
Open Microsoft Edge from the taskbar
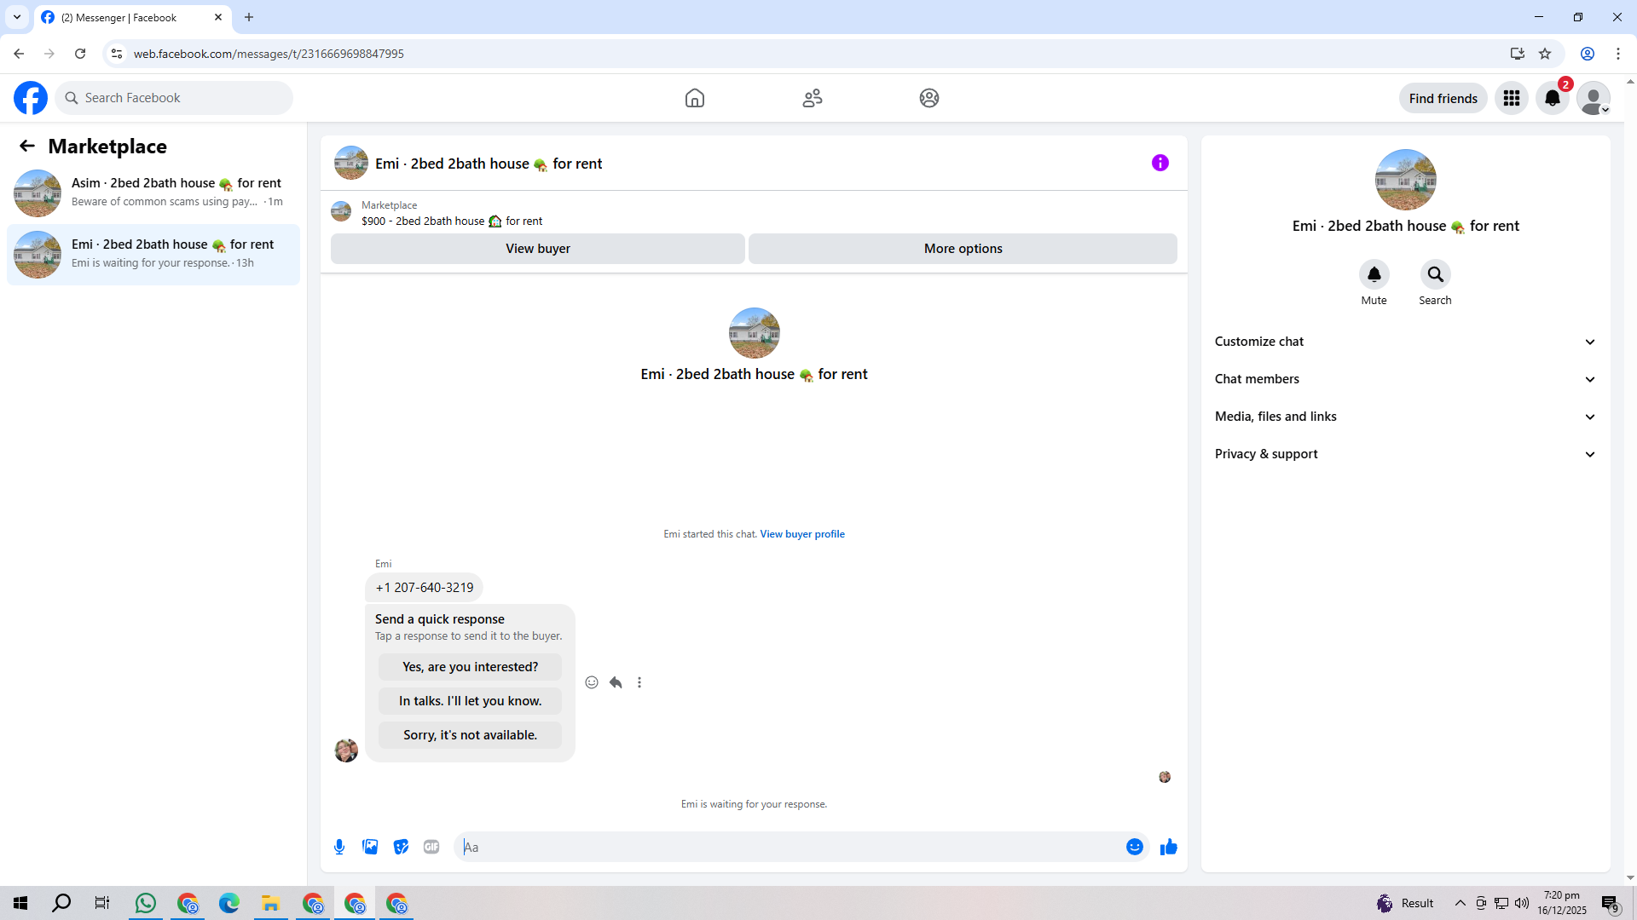229,903
